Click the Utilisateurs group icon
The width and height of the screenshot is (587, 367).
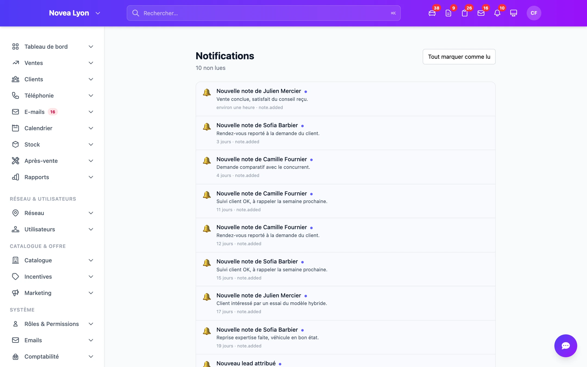(15, 229)
